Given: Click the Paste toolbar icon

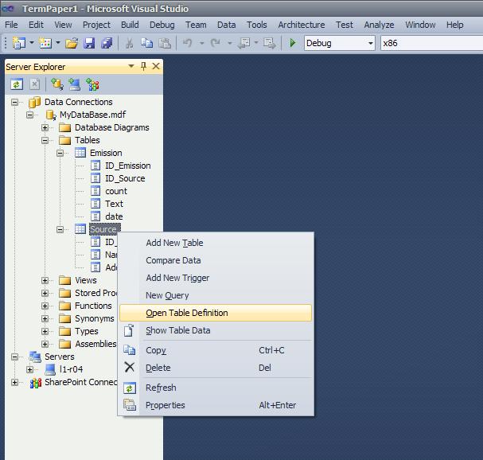Looking at the screenshot, I should pyautogui.click(x=165, y=43).
